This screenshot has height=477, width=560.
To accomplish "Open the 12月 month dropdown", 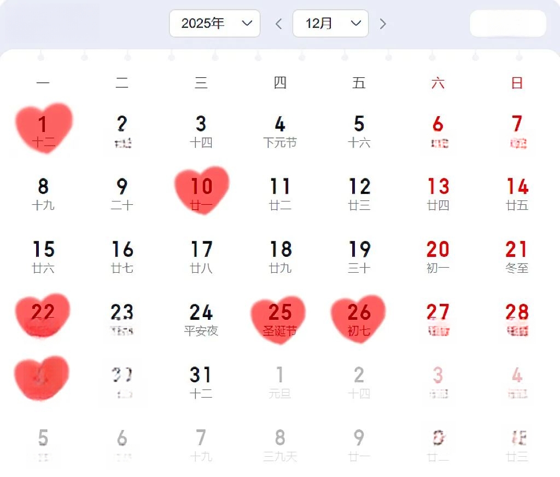I will pos(330,24).
